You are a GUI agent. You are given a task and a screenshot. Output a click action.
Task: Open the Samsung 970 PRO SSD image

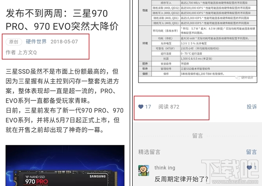[65, 166]
